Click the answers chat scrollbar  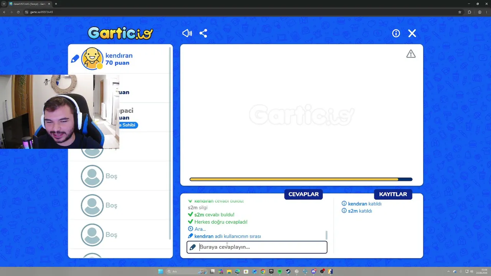(326, 235)
